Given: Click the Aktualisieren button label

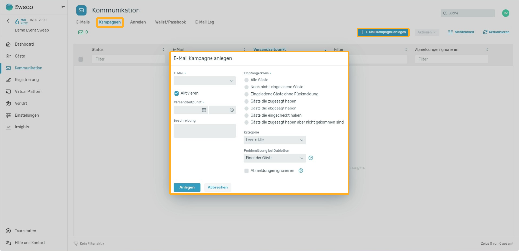Looking at the screenshot, I should point(499,32).
